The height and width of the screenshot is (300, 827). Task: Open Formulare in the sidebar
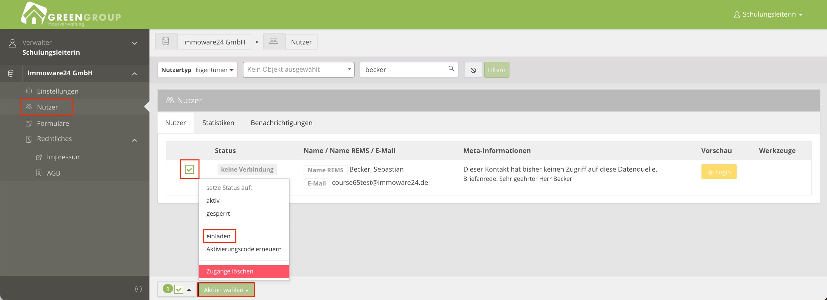click(53, 123)
